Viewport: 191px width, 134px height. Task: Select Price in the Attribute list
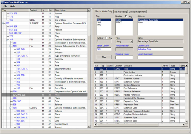tap(141, 22)
